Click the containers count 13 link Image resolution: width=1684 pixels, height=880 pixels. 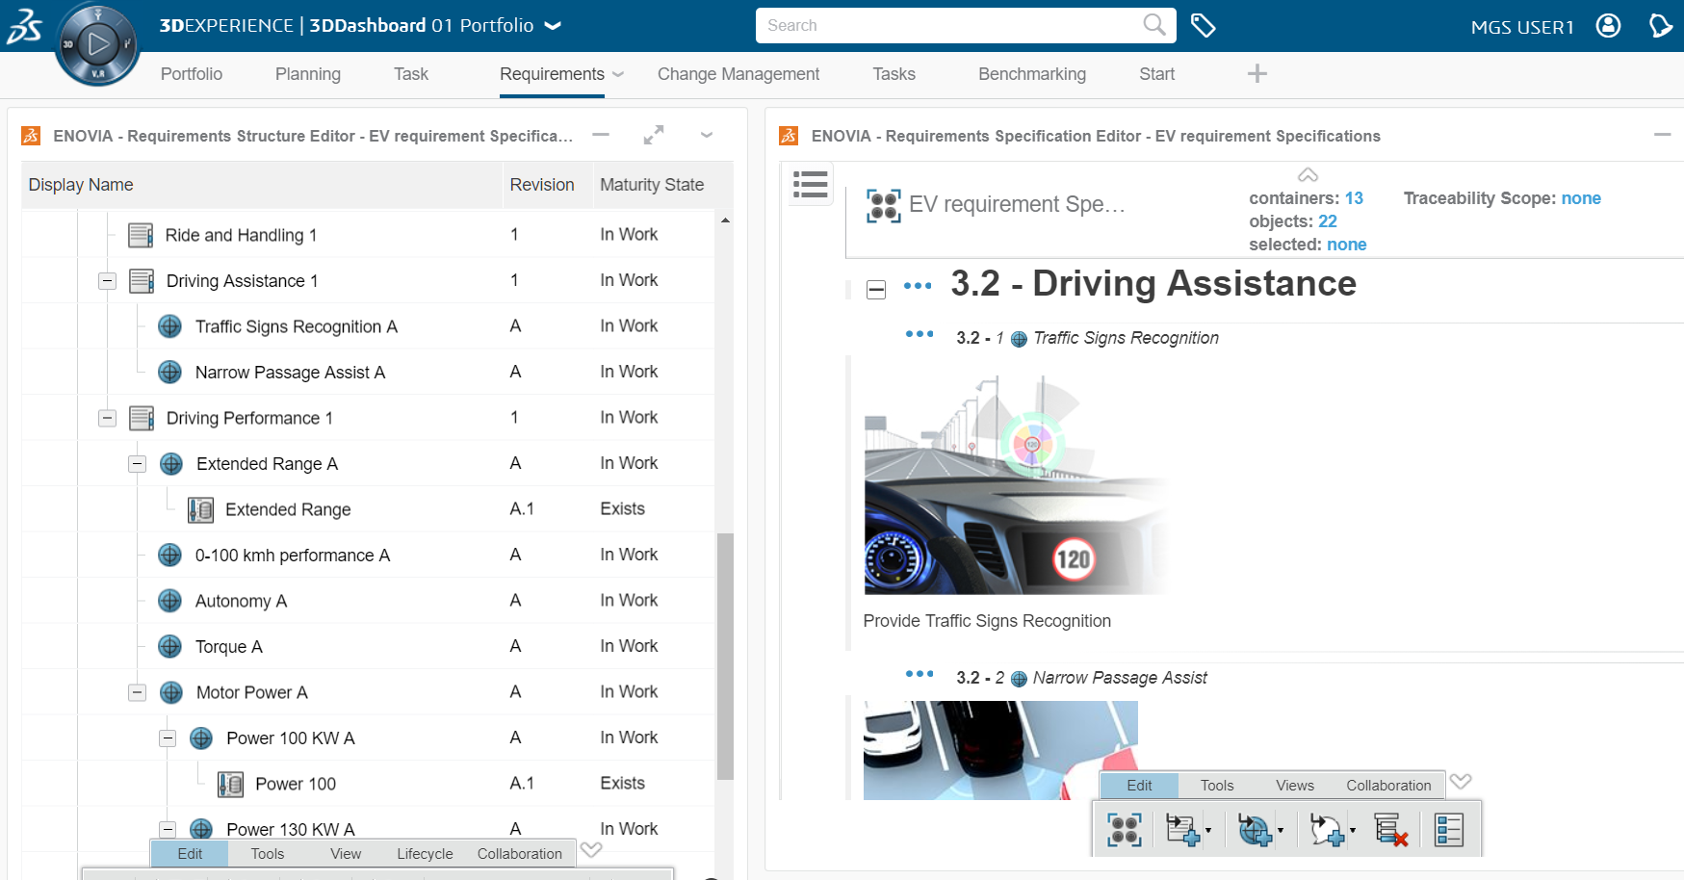click(x=1354, y=198)
